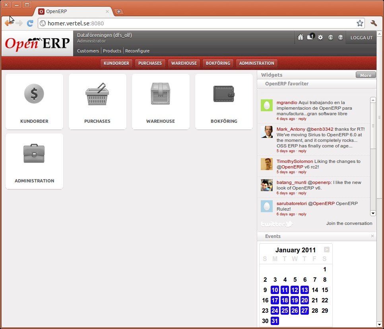Open a new browser tab
The height and width of the screenshot is (329, 384).
point(119,12)
